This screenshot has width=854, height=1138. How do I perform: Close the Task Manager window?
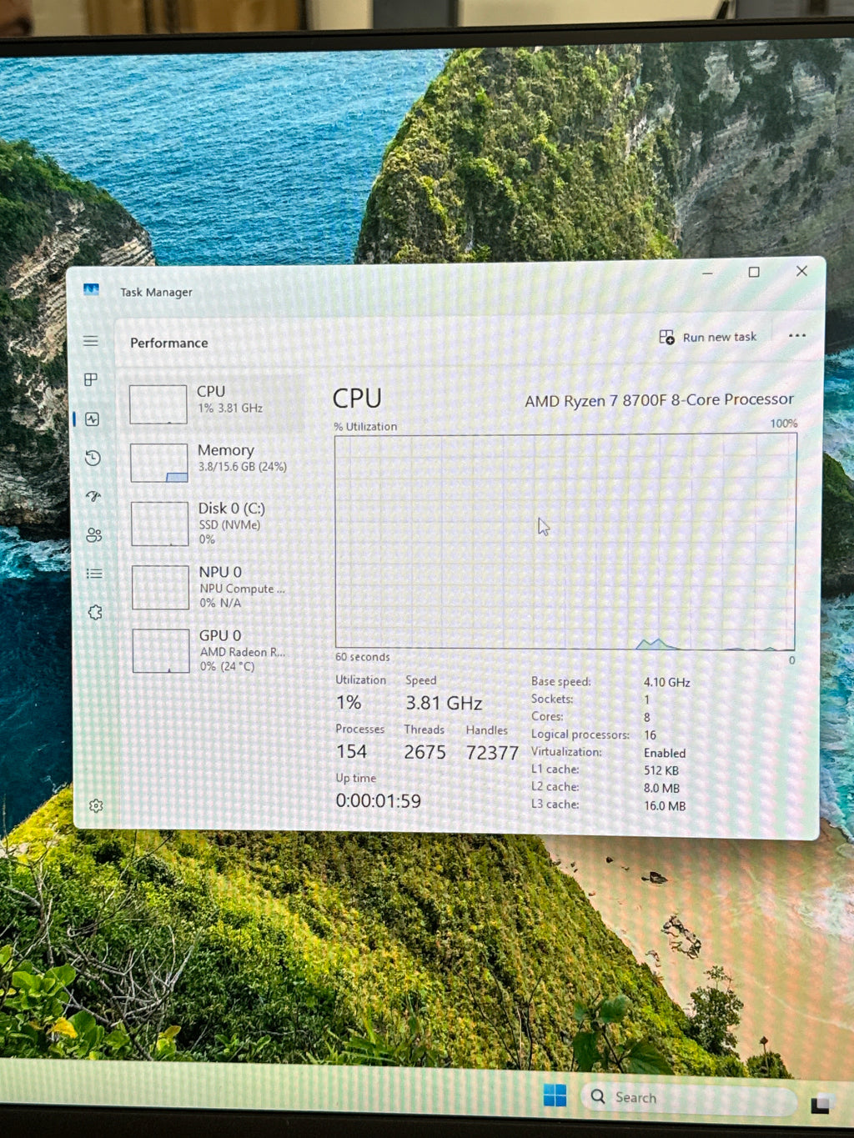801,271
